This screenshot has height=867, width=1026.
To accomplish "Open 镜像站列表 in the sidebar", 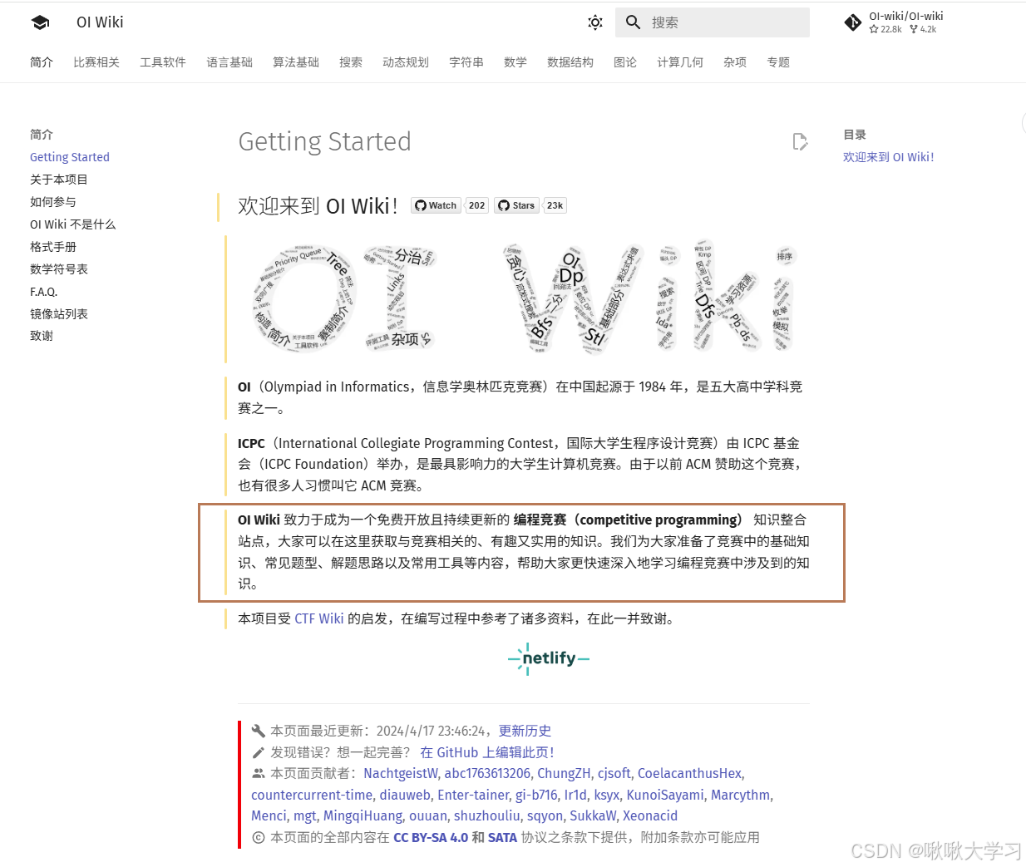I will [x=59, y=314].
